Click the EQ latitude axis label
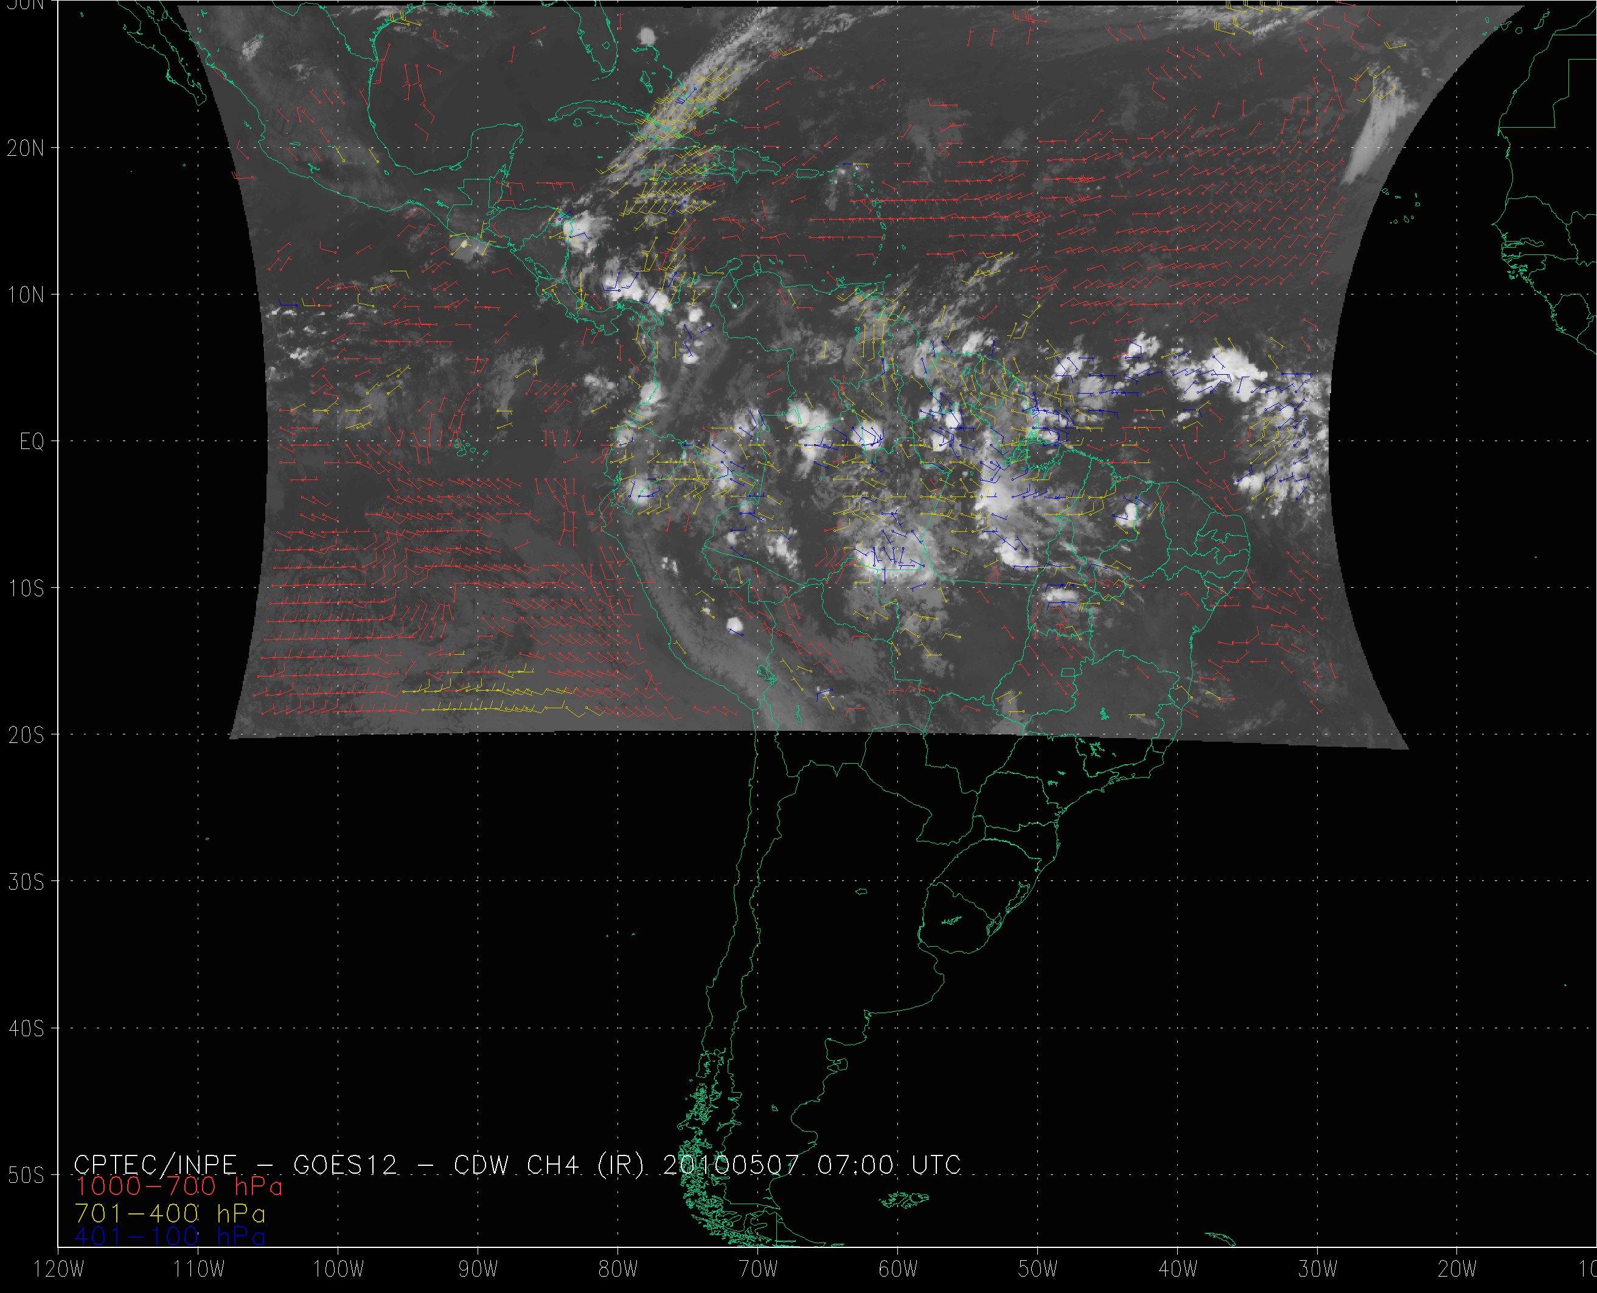Image resolution: width=1597 pixels, height=1293 pixels. 32,442
